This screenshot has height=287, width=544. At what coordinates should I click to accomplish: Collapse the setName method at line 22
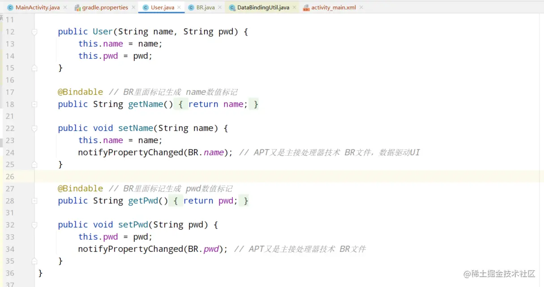pos(34,128)
